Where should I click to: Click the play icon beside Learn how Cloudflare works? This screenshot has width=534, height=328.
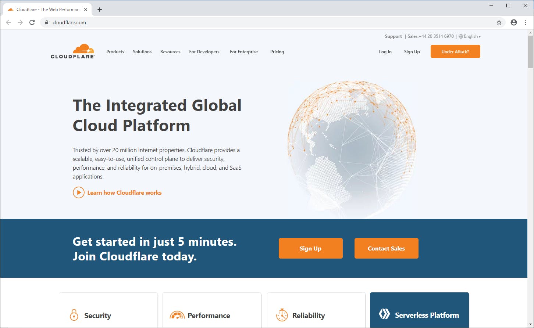79,192
